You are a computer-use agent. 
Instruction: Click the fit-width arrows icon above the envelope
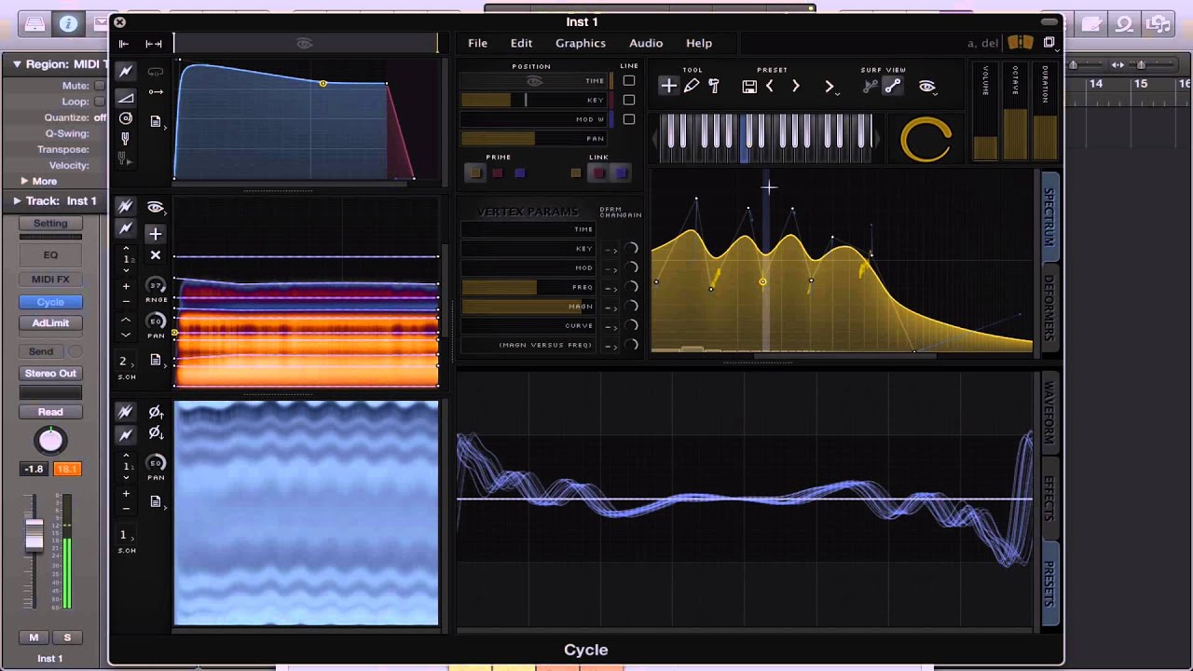154,44
